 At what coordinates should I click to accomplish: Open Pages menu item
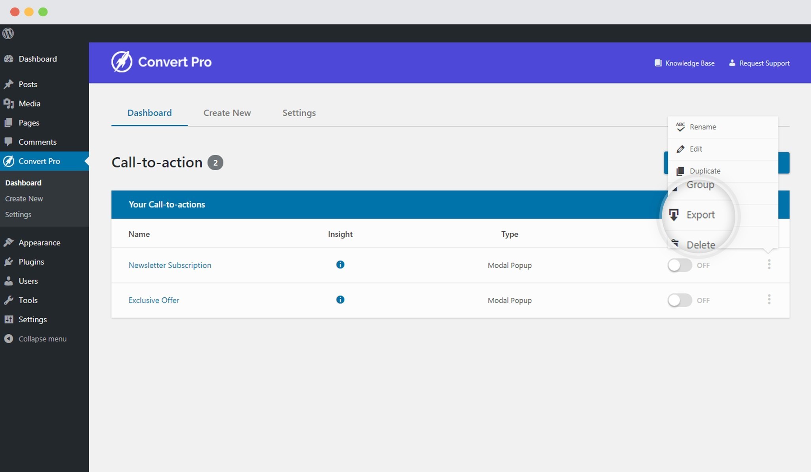29,123
